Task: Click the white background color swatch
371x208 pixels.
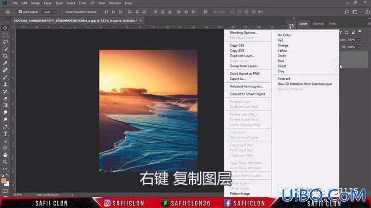Action: [7, 184]
